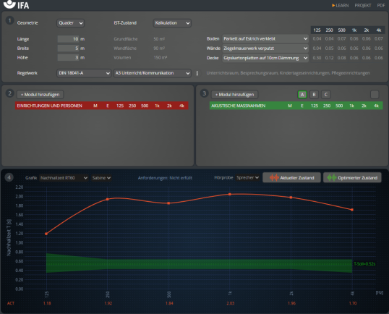Image resolution: width=389 pixels, height=314 pixels.
Task: Click the red waveform Aktueller Zustand icon
Action: pyautogui.click(x=274, y=178)
